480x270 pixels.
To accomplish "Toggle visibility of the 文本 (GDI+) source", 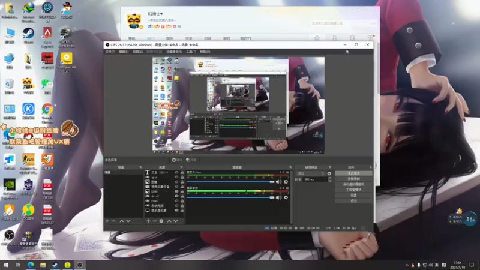I will [176, 172].
